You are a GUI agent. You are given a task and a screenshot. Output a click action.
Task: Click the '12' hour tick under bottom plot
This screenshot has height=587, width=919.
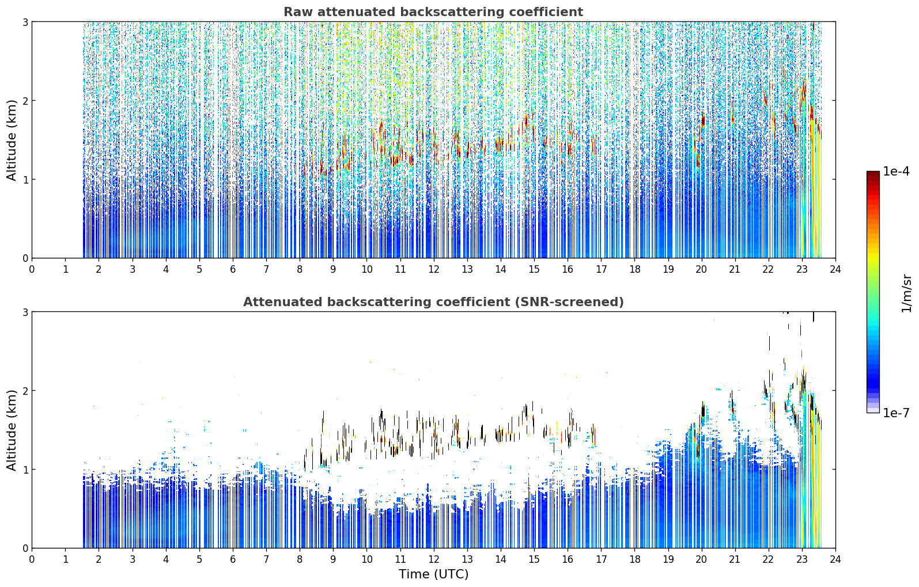pos(433,559)
